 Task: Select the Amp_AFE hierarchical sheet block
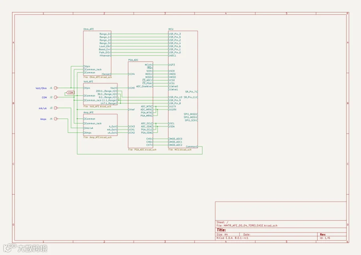pyautogui.click(x=100, y=125)
